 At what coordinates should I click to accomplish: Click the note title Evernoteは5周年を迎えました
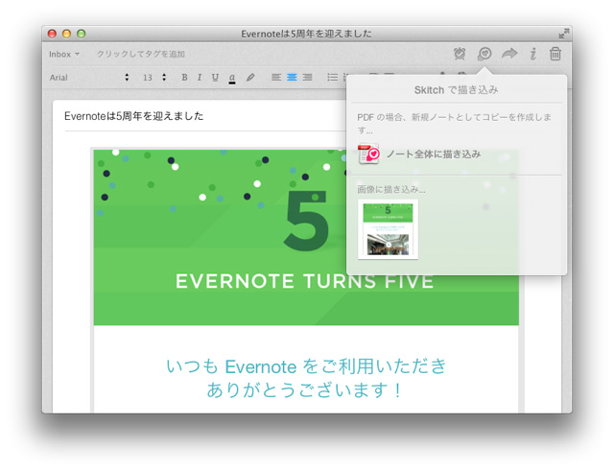pos(134,116)
